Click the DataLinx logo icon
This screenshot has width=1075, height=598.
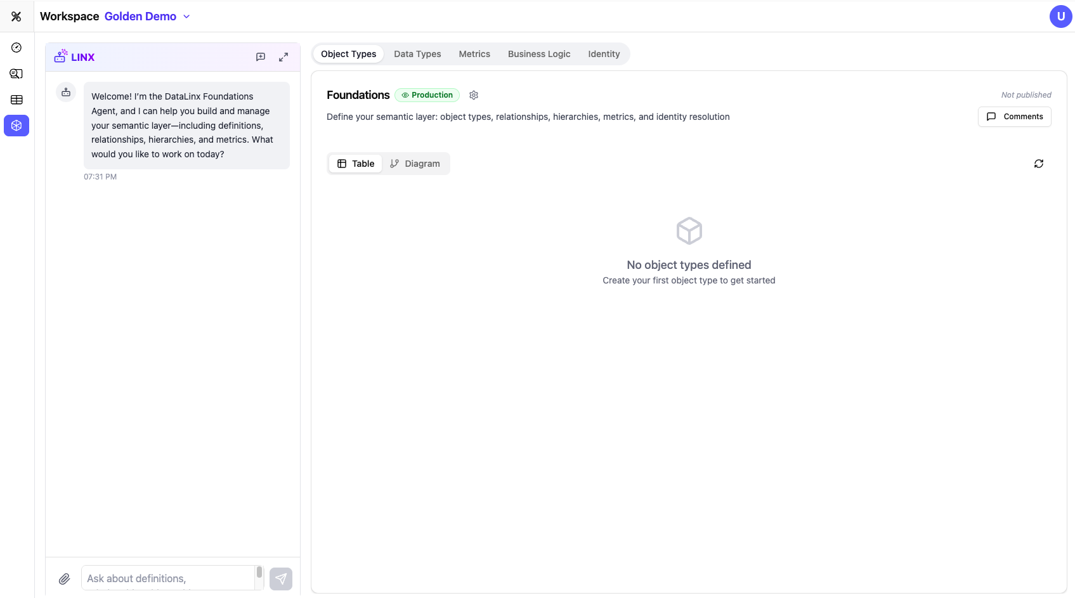pyautogui.click(x=16, y=16)
